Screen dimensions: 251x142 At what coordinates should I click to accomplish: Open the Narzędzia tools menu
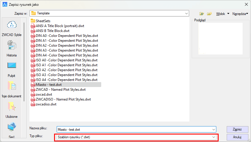(x=240, y=14)
